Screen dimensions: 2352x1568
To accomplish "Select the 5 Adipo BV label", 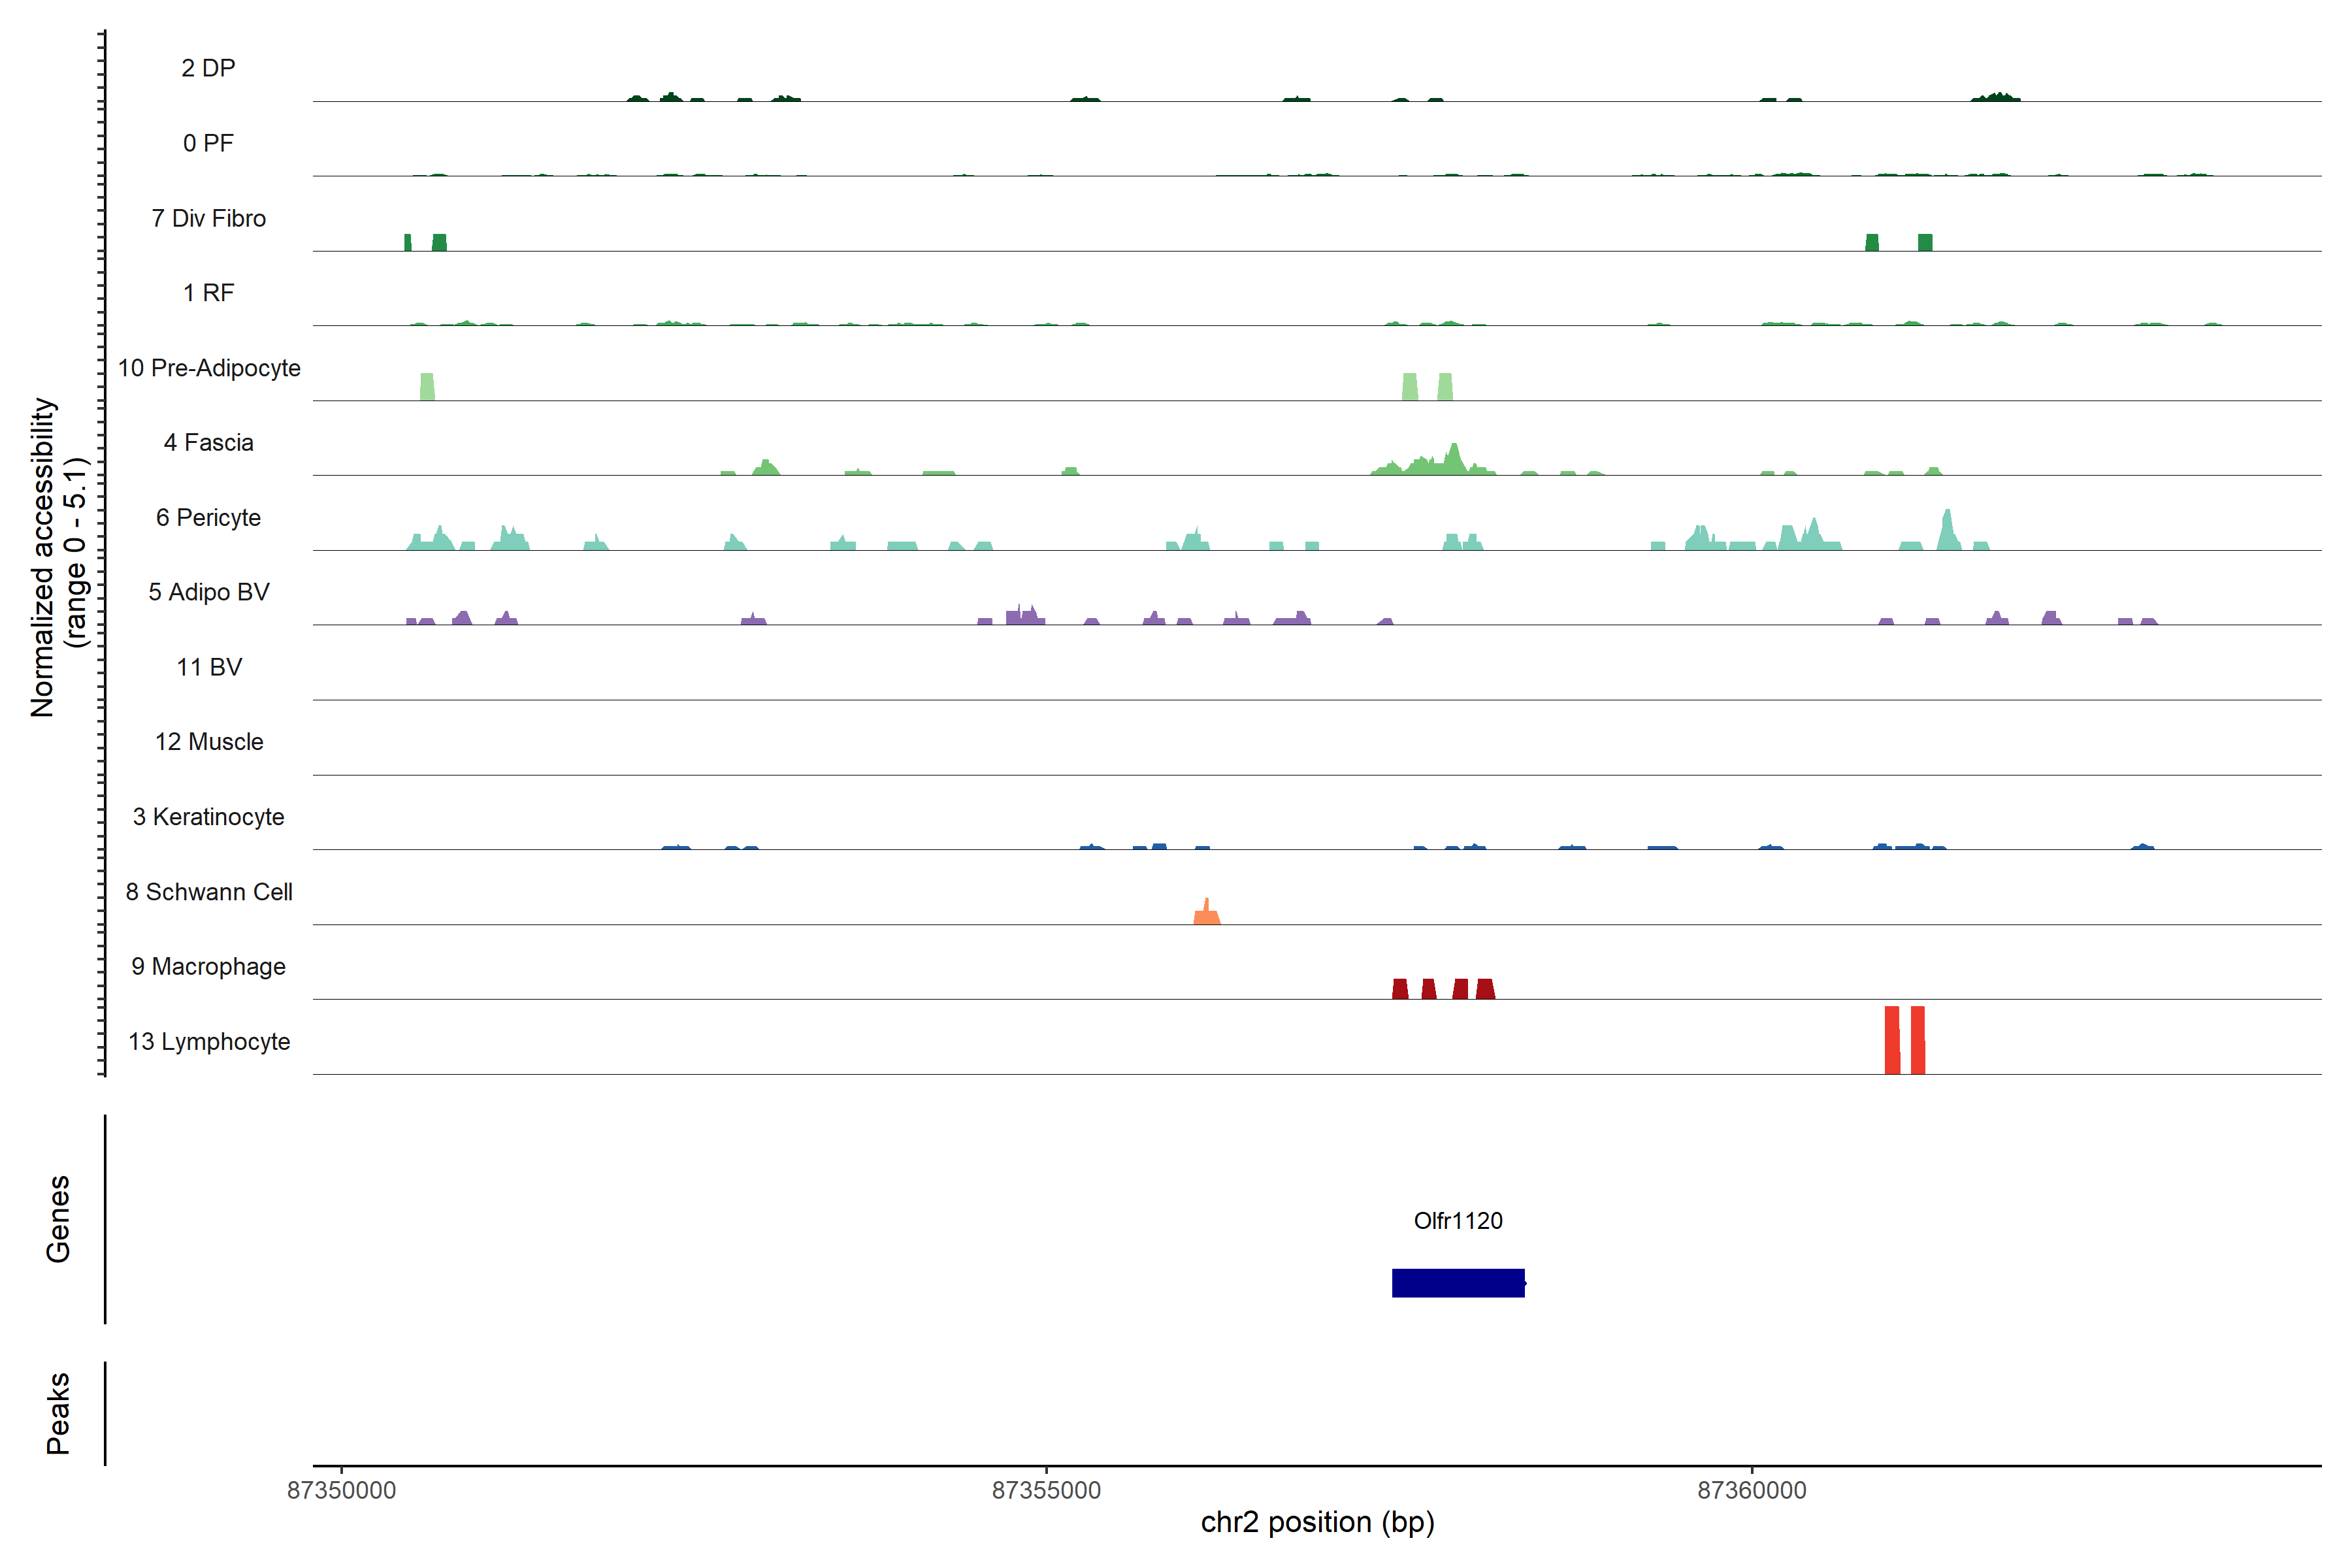I will [x=208, y=592].
